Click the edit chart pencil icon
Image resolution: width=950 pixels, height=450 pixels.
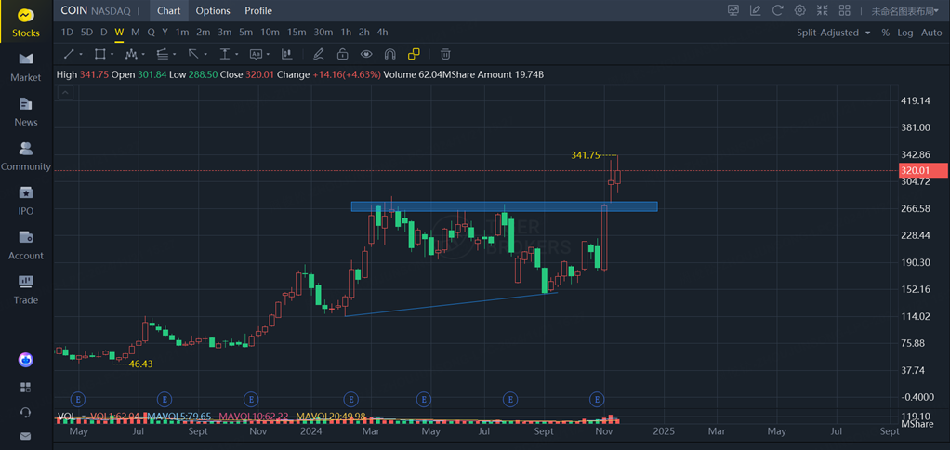[x=755, y=10]
